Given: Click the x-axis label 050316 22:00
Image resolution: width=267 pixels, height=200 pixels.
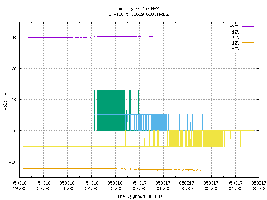Looking at the screenshot, I should (x=91, y=185).
